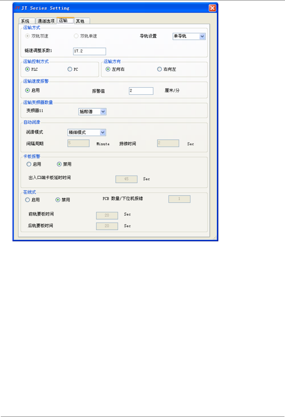Open the 润滑模式 dropdown showing 精细模式
The image size is (285, 417).
click(x=87, y=132)
